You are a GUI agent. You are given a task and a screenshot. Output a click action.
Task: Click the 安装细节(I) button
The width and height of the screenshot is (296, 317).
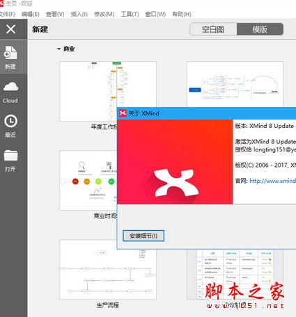click(143, 236)
